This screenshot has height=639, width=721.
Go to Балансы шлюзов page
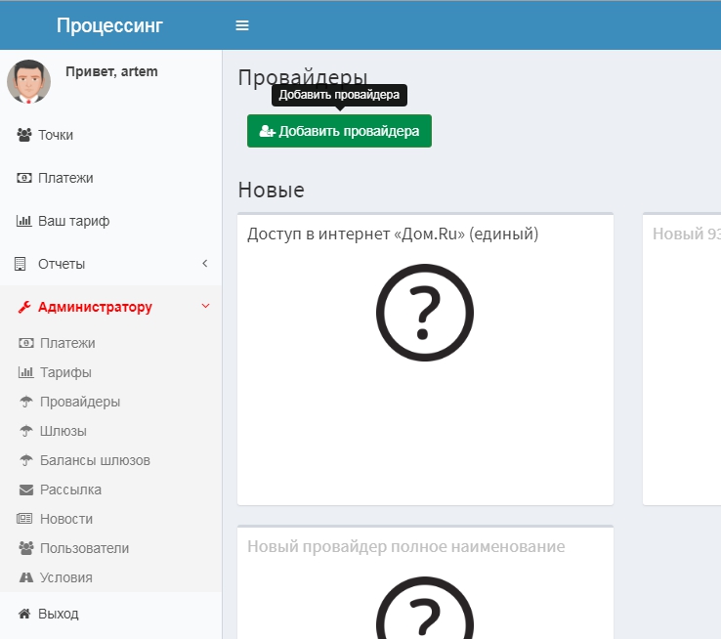(x=95, y=460)
